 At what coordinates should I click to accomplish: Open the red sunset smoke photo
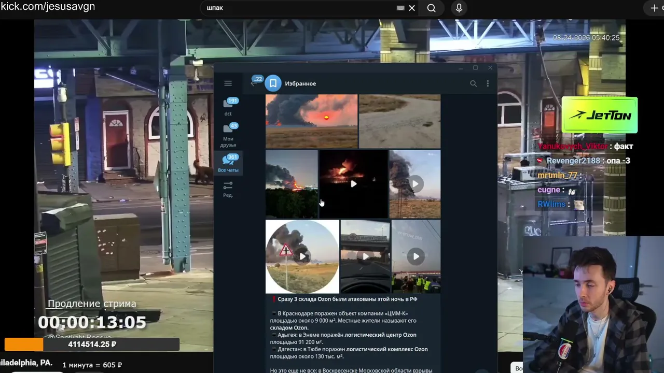[x=311, y=121]
